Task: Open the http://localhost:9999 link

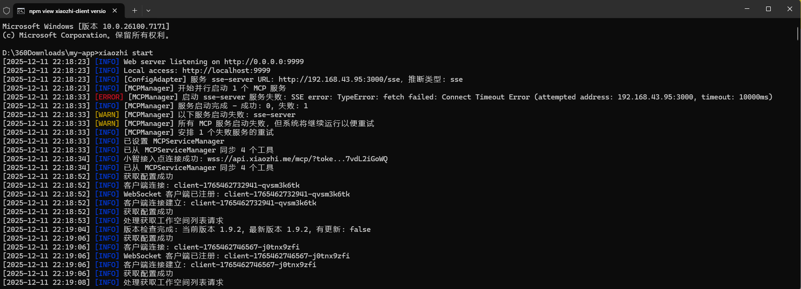Action: click(226, 71)
